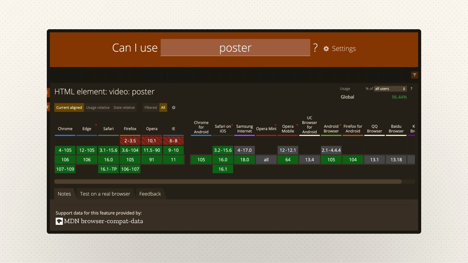Switch to Date relative view

coord(124,108)
